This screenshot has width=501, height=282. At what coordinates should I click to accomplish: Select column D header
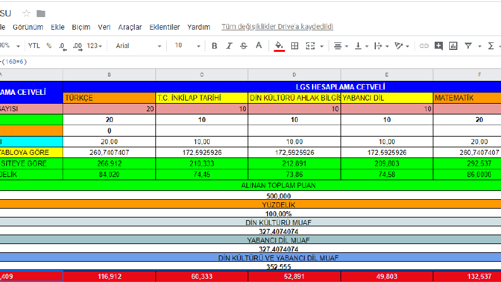(x=294, y=75)
